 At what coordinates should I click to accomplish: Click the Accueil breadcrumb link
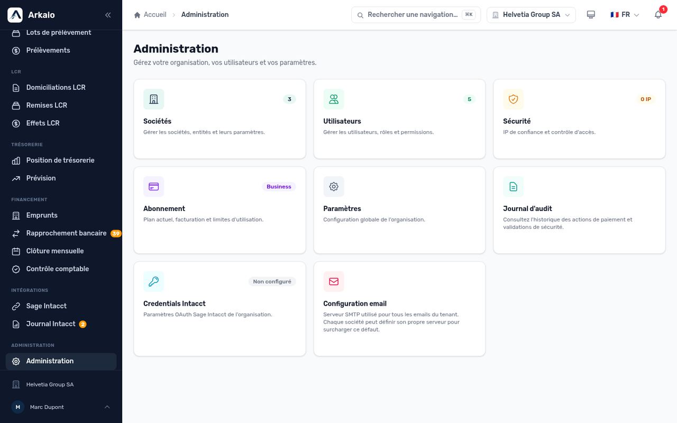[x=155, y=15]
